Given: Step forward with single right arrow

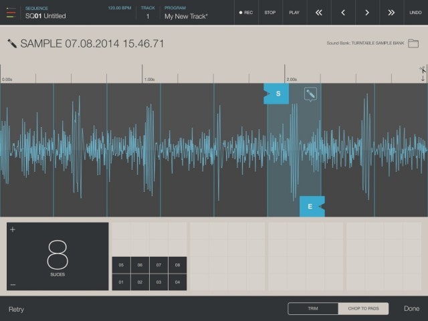Looking at the screenshot, I should click(367, 13).
